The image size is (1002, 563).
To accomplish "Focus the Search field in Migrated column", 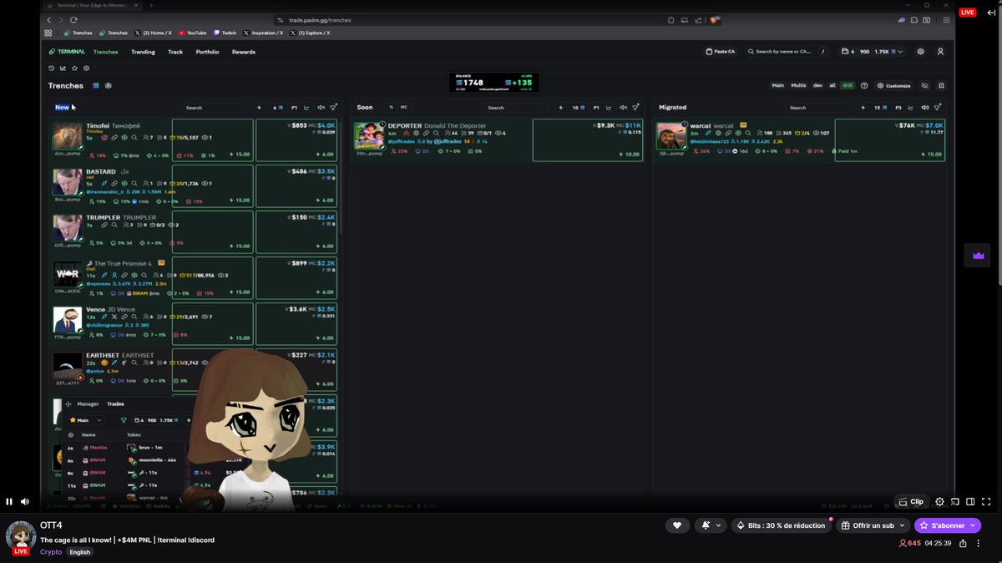I will tap(818, 108).
